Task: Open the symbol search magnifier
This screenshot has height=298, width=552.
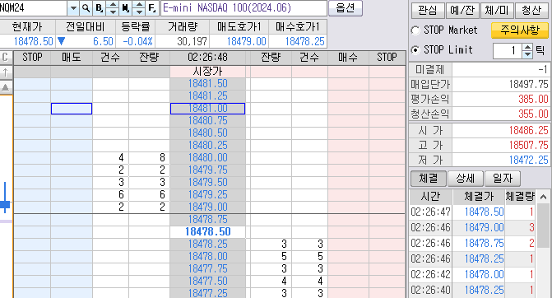Action: click(x=86, y=7)
